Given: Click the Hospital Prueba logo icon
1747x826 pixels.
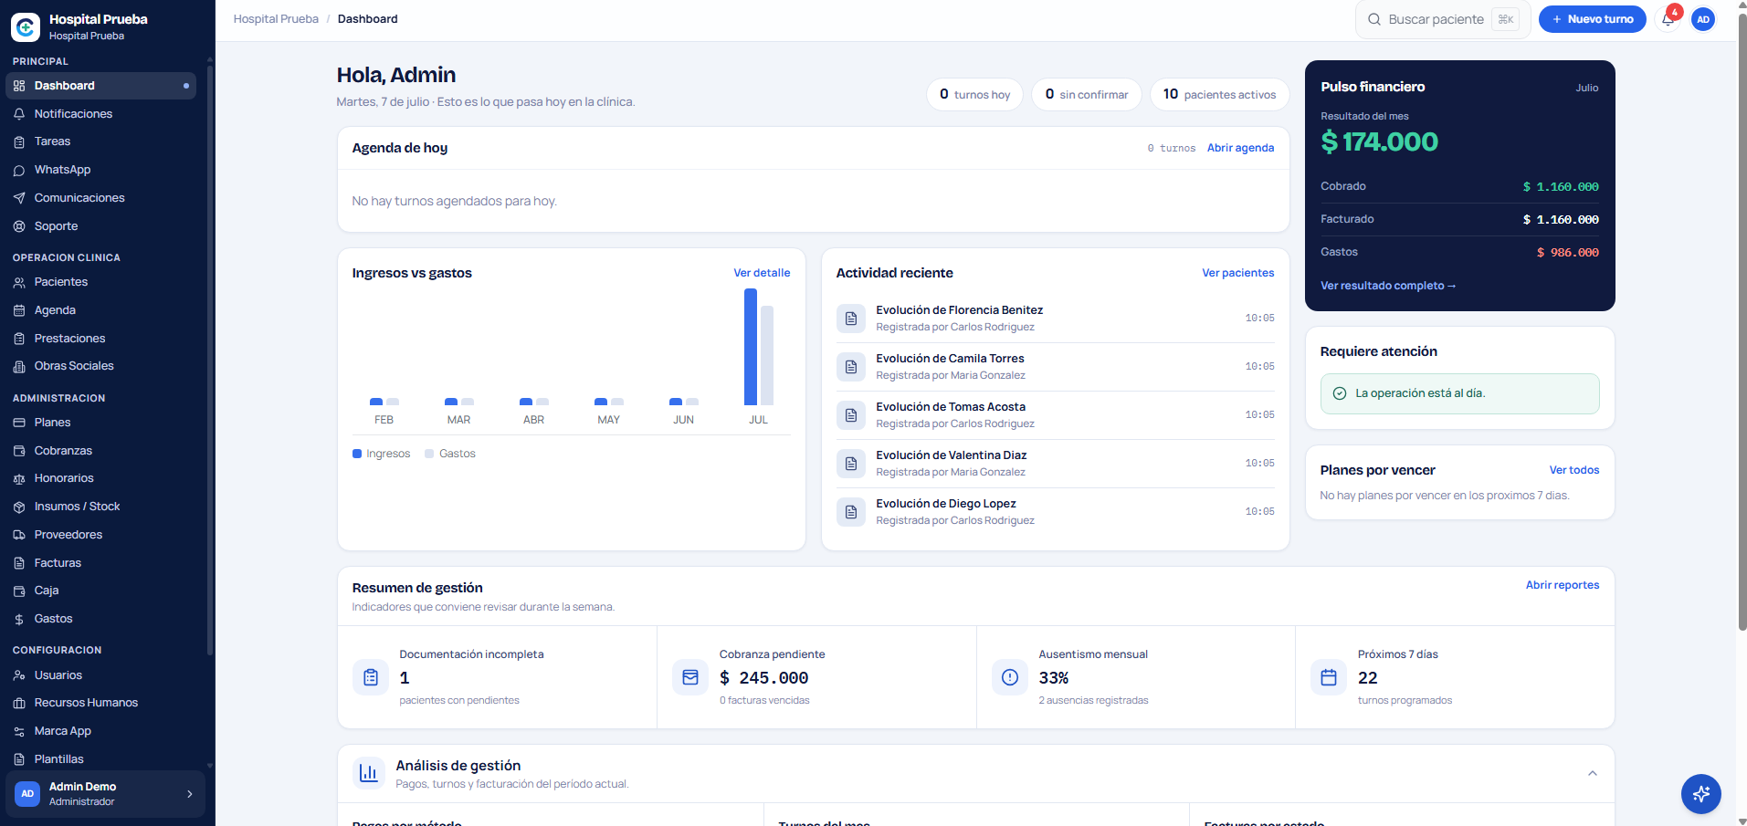Looking at the screenshot, I should tap(26, 26).
